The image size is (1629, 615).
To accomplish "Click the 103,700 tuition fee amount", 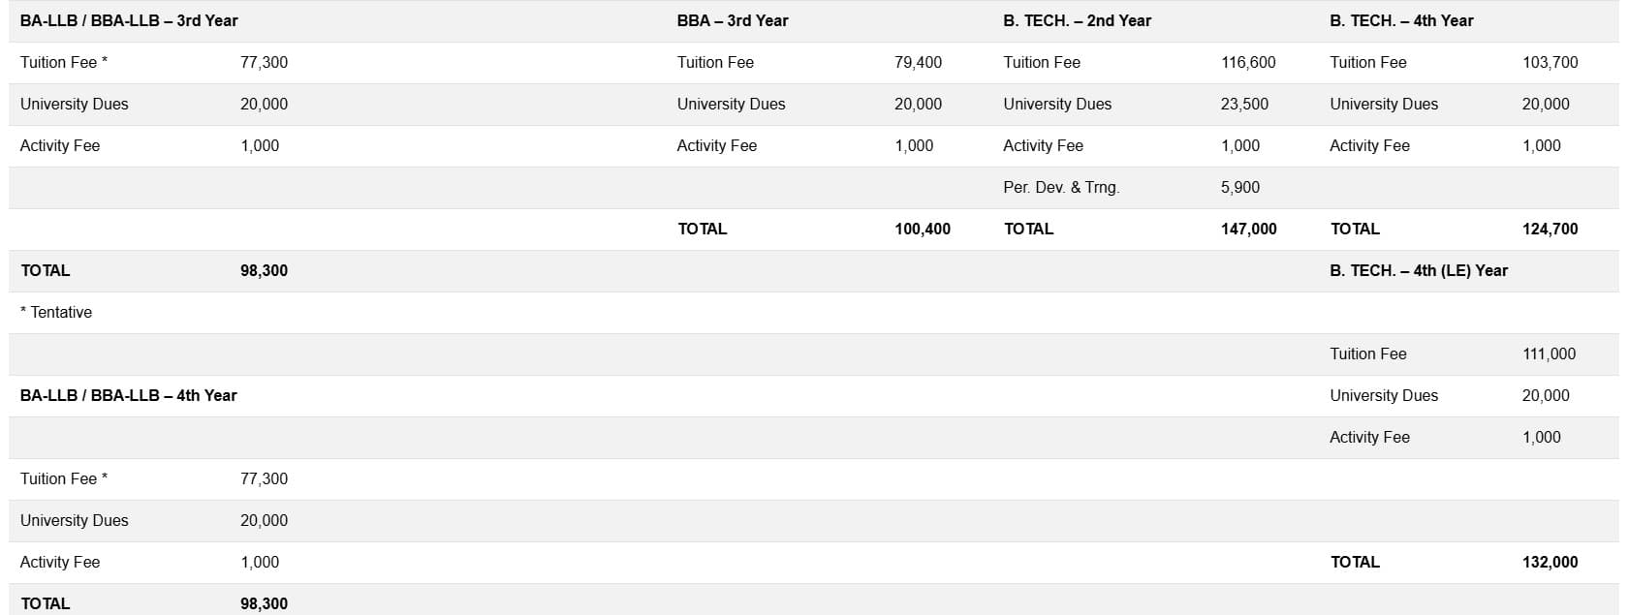I will (1550, 62).
